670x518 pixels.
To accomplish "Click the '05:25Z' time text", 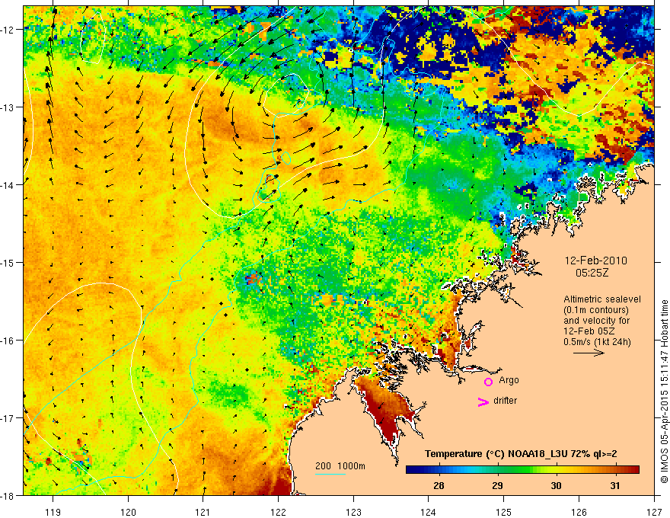I will click(x=592, y=273).
